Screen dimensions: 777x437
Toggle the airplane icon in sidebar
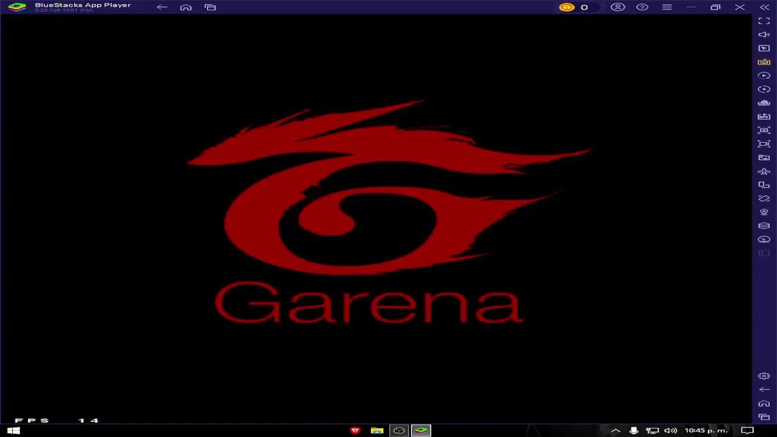tap(764, 171)
